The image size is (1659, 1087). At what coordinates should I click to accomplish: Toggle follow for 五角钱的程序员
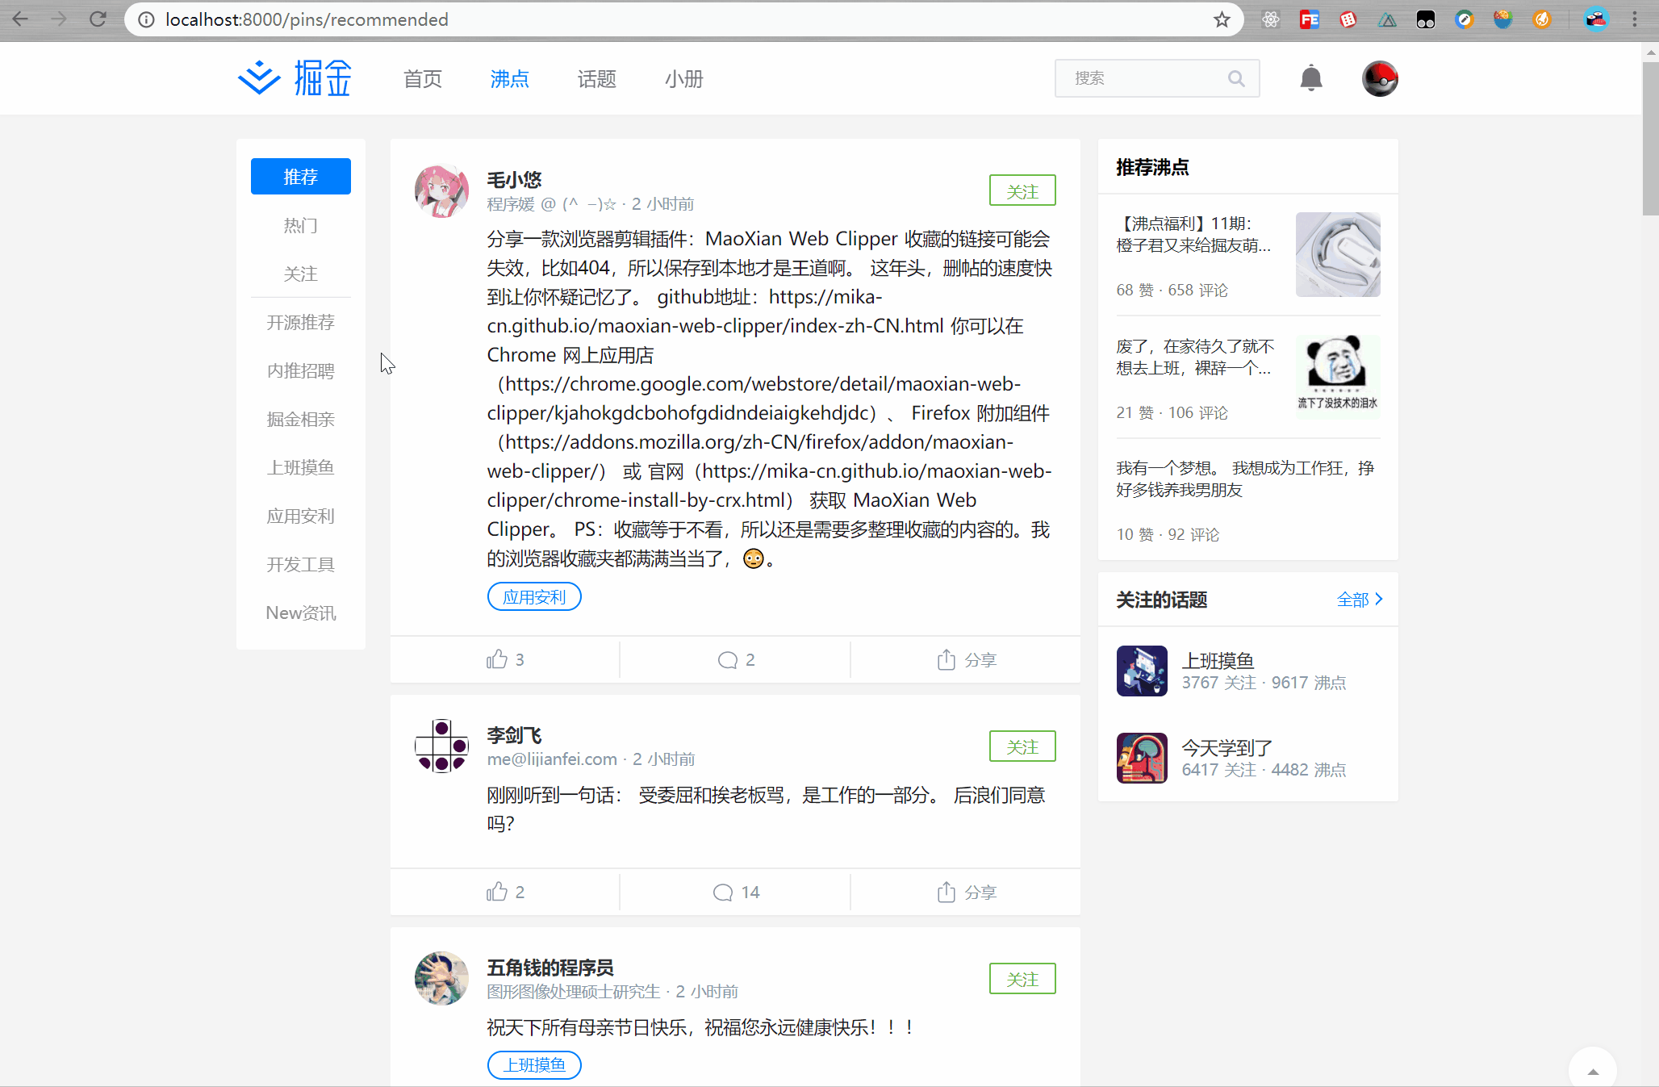pos(1022,979)
